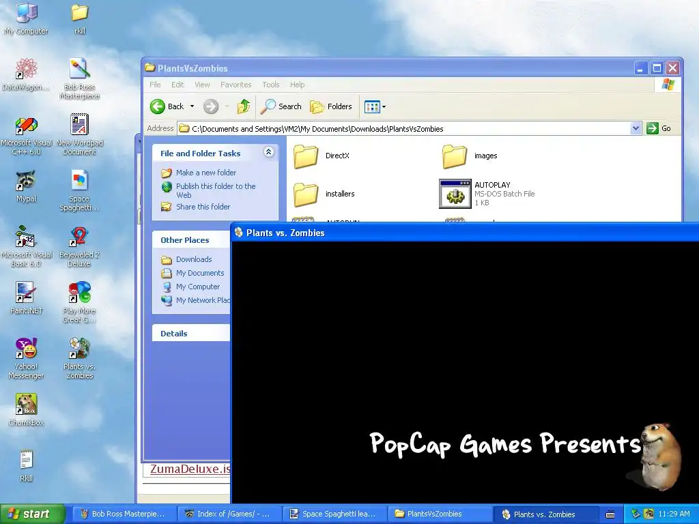Select the DirectX folder
Viewport: 699px width, 524px height.
click(322, 156)
